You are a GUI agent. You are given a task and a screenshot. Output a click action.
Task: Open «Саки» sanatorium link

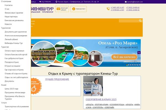[x=89, y=107]
